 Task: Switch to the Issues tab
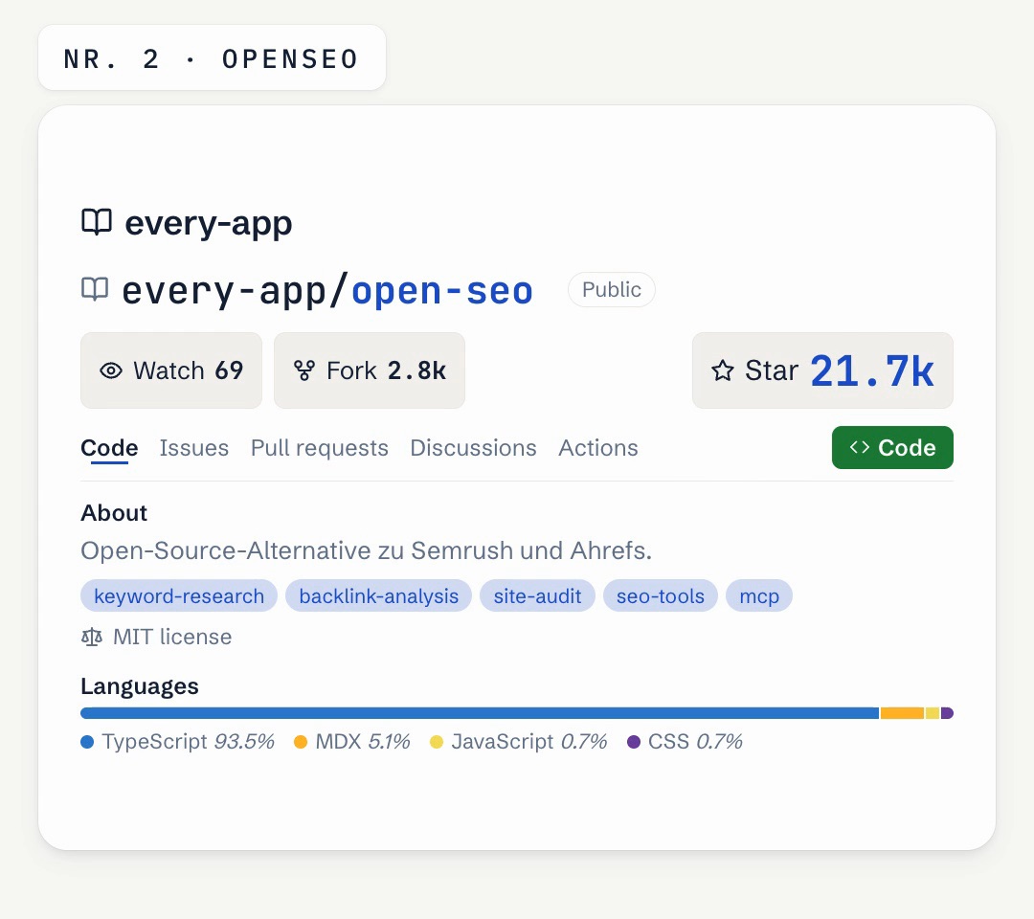(193, 448)
